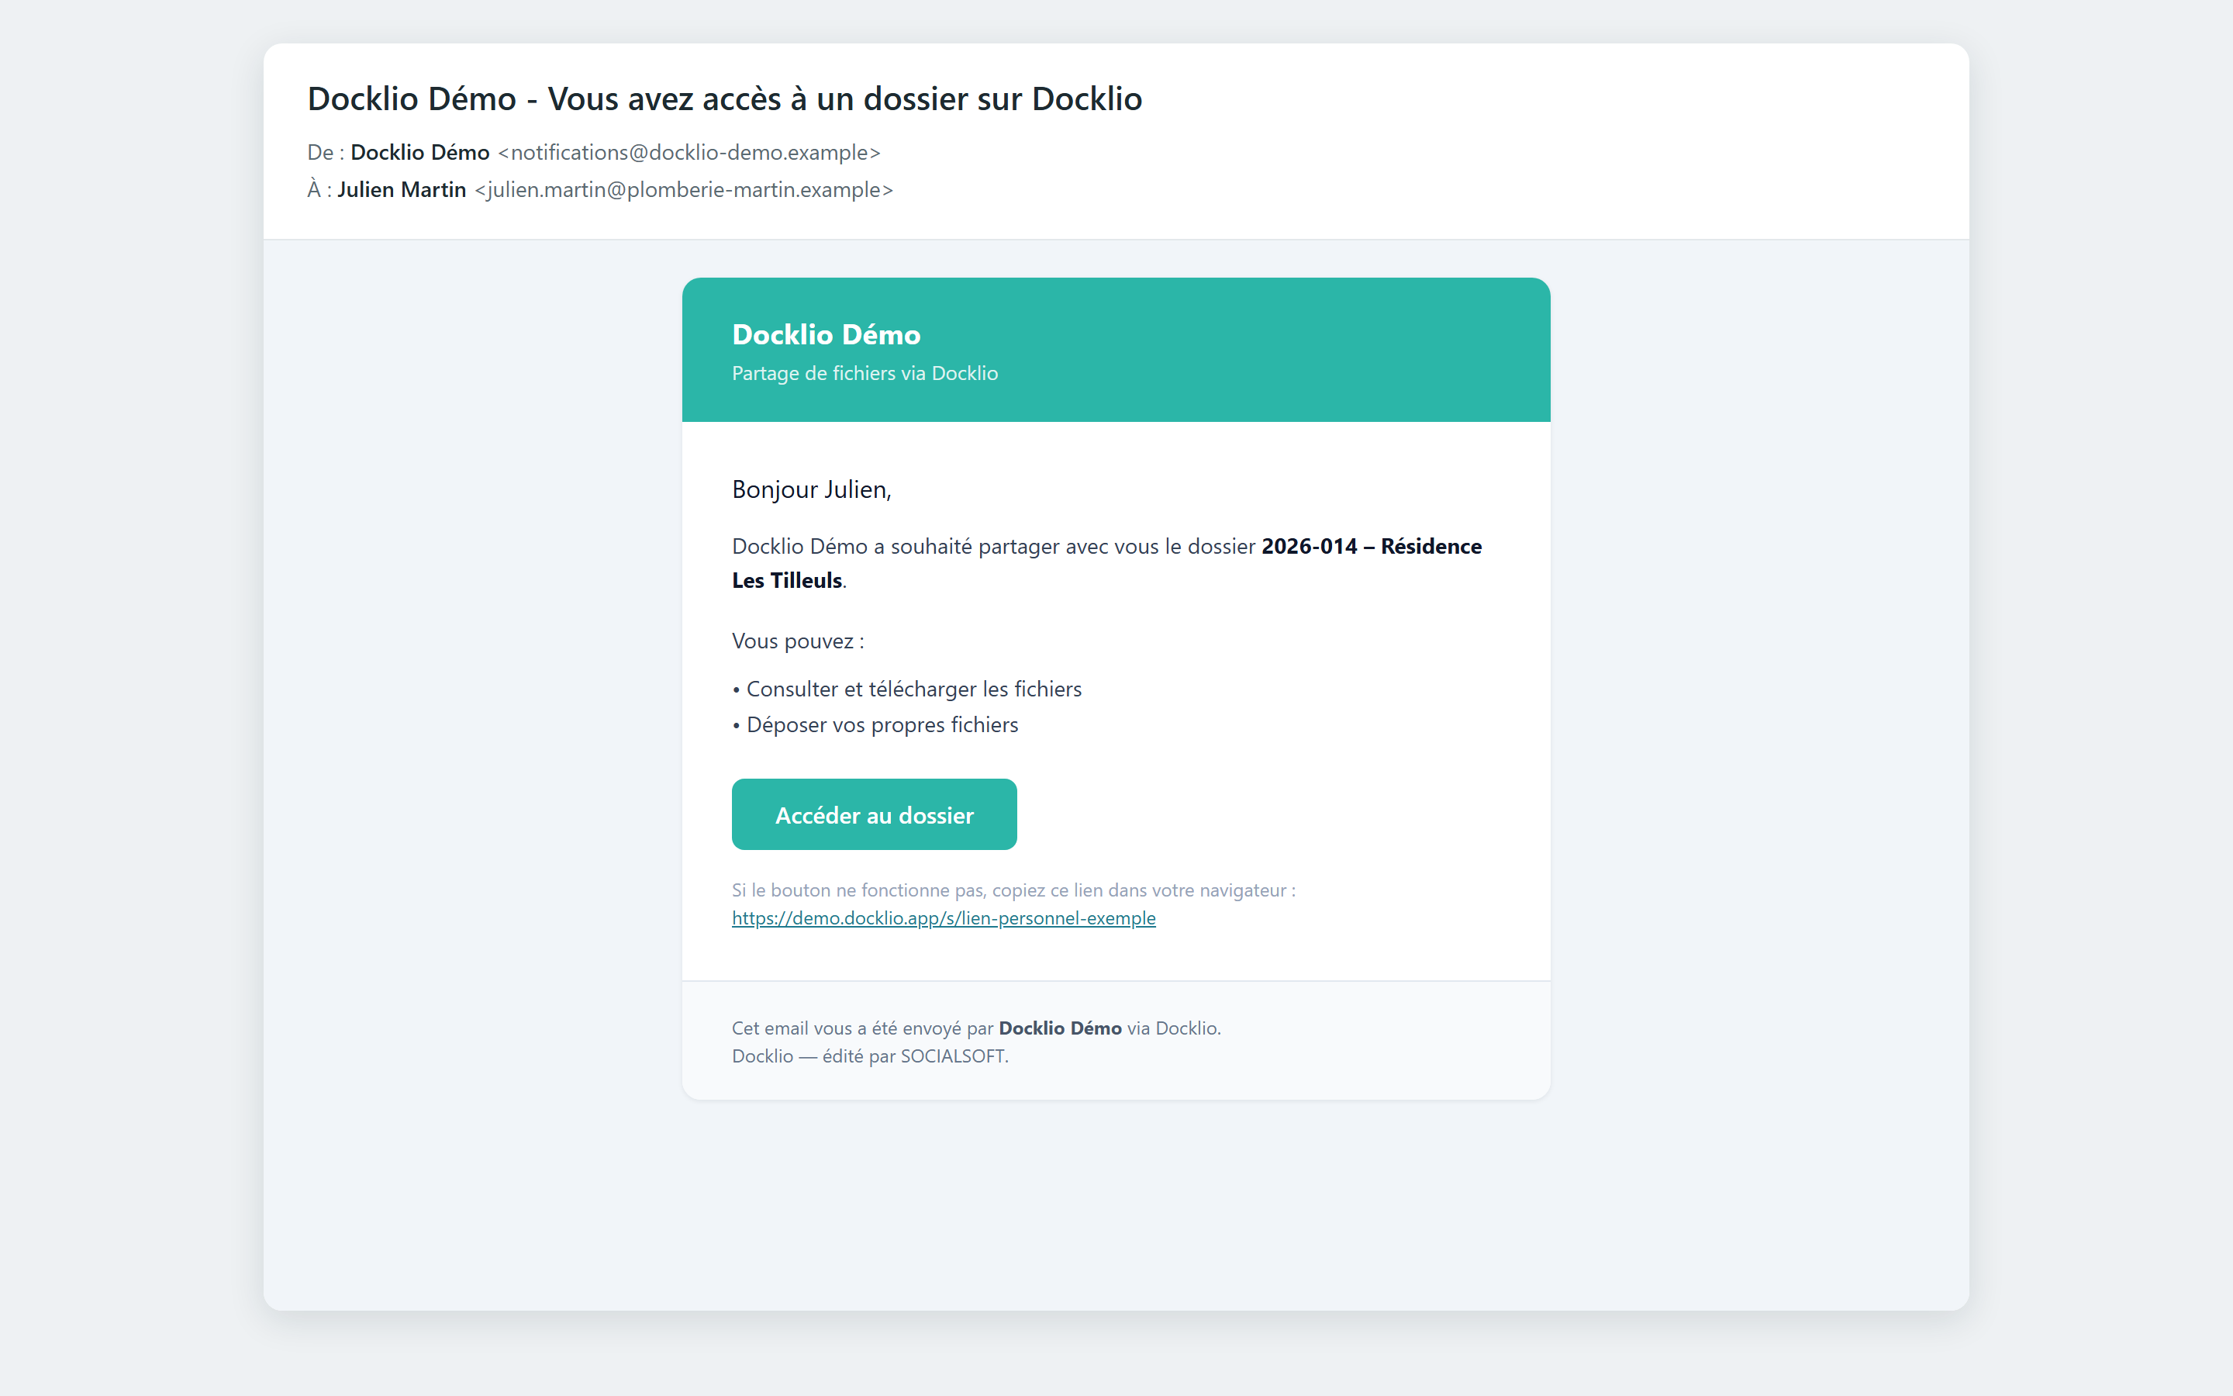Select recipient name Julien Martin
Screen dimensions: 2233x1396
coord(402,189)
